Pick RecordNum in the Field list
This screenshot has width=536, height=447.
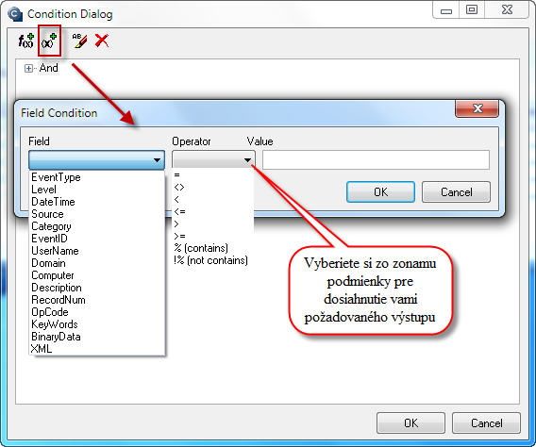(97, 300)
